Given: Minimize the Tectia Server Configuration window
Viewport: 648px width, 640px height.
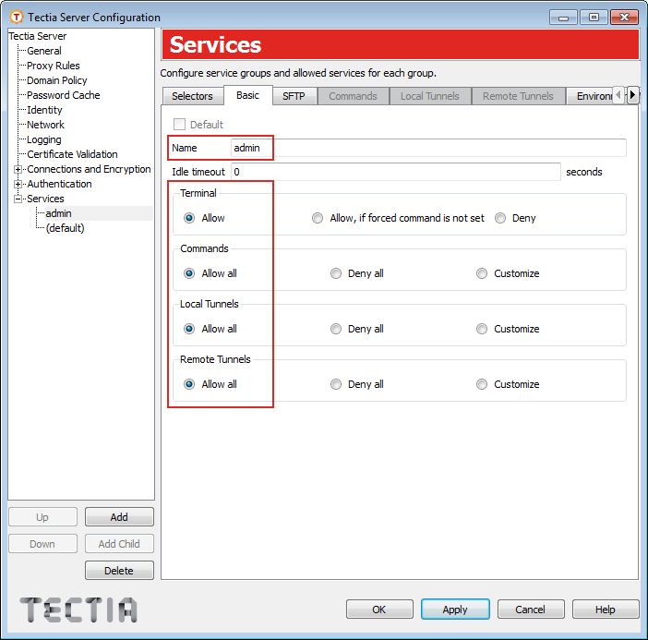Looking at the screenshot, I should pyautogui.click(x=563, y=18).
